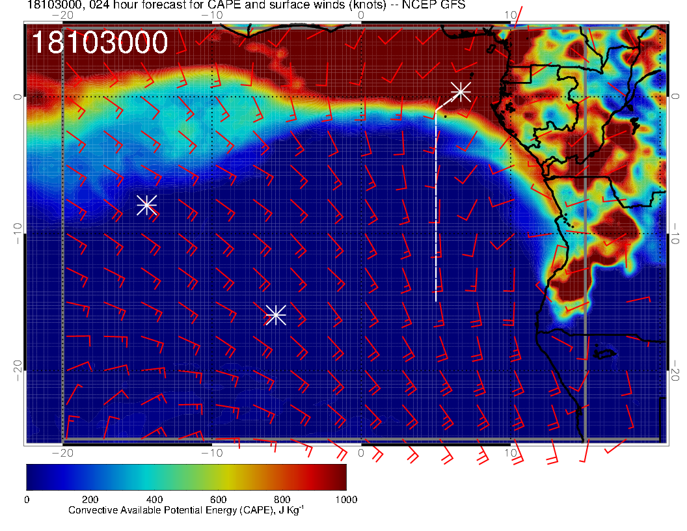The width and height of the screenshot is (687, 531).
Task: Click the color bar label 200
Action: click(90, 500)
